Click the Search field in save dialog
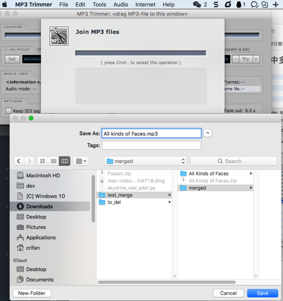The width and height of the screenshot is (283, 301). [233, 161]
